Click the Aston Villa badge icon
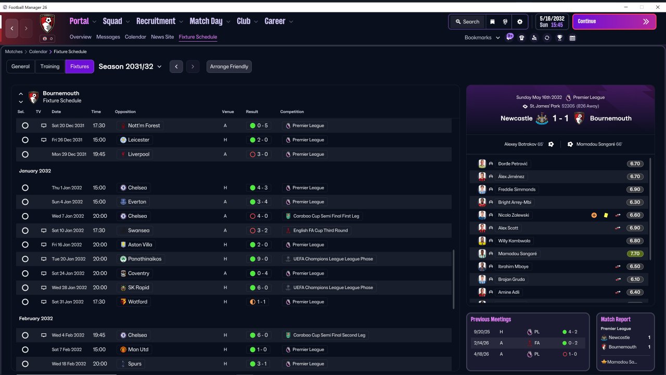 123,245
